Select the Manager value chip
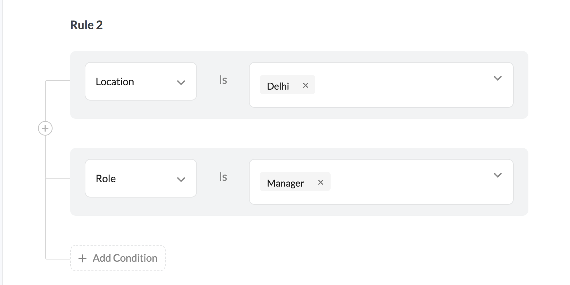This screenshot has width=570, height=285. coord(285,183)
